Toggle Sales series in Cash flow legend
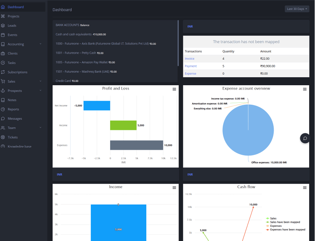315x241 pixels. (x=273, y=218)
